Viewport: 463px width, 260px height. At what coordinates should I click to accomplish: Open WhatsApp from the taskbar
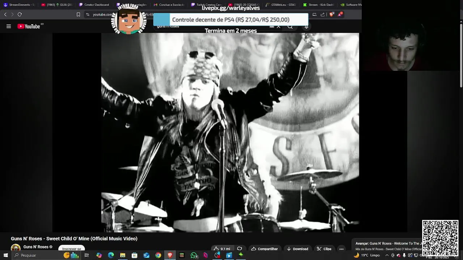[194, 255]
